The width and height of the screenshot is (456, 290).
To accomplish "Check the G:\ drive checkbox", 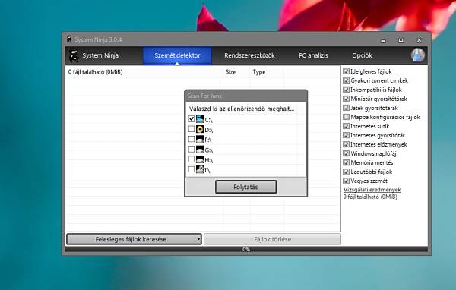I will [x=192, y=149].
